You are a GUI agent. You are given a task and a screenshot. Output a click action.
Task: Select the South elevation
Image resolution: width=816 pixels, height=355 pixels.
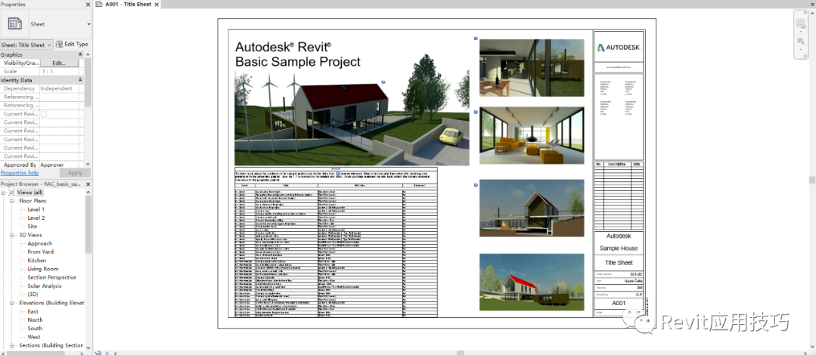tap(35, 328)
